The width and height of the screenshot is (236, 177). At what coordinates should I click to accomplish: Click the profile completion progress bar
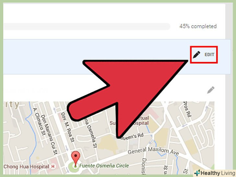click(87, 27)
